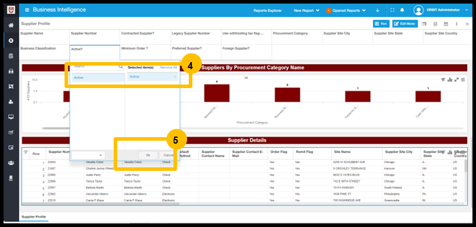Click the chart hamburger menu icon
Image resolution: width=476 pixels, height=227 pixels.
point(463,80)
